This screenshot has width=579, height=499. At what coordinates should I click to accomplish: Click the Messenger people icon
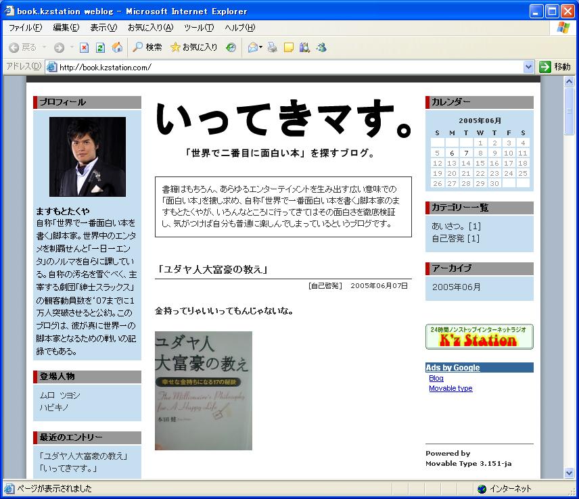click(321, 47)
